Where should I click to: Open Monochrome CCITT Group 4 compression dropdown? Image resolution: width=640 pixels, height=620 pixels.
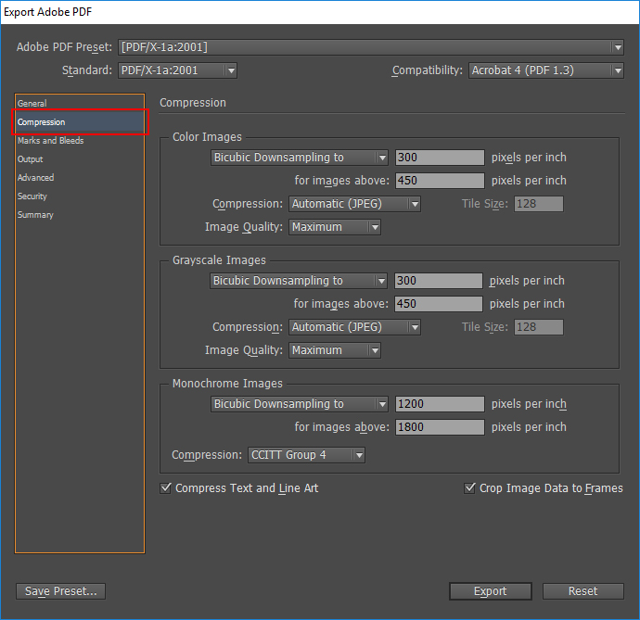[306, 455]
